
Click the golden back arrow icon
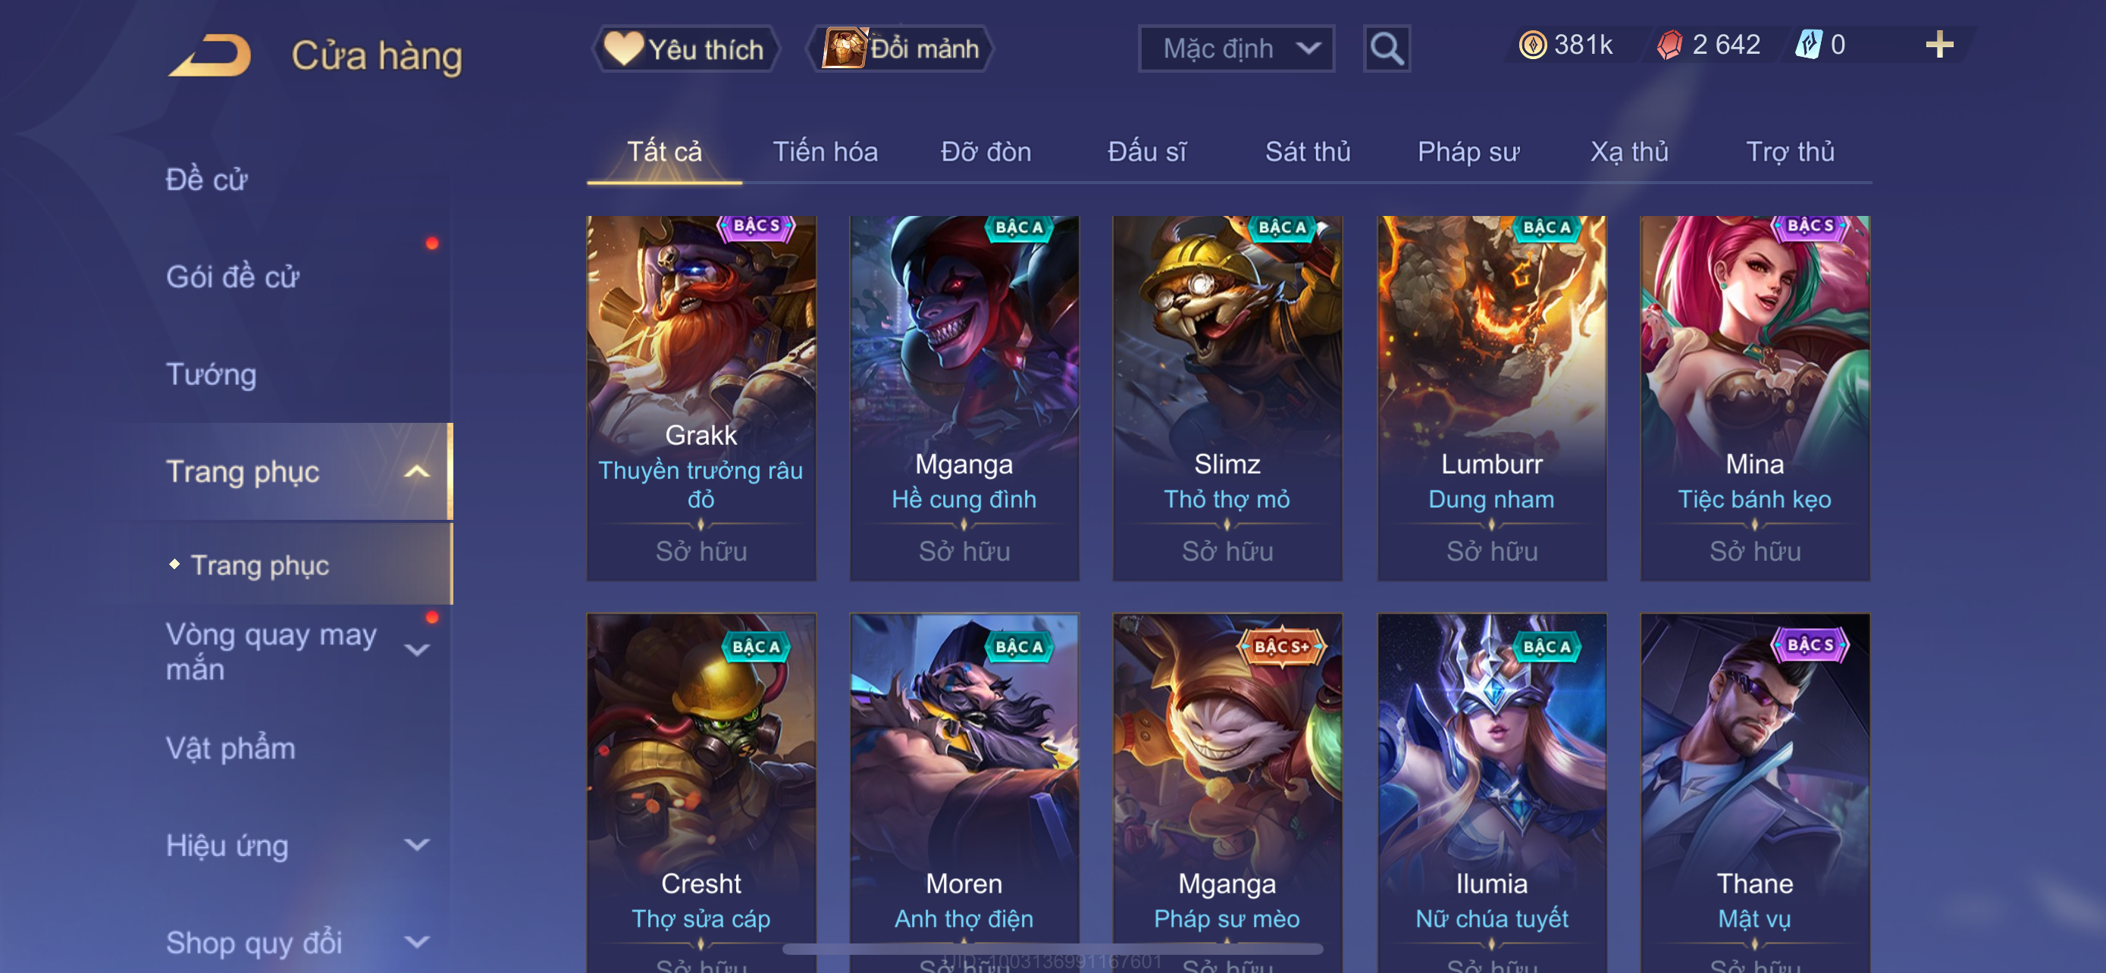tap(210, 55)
